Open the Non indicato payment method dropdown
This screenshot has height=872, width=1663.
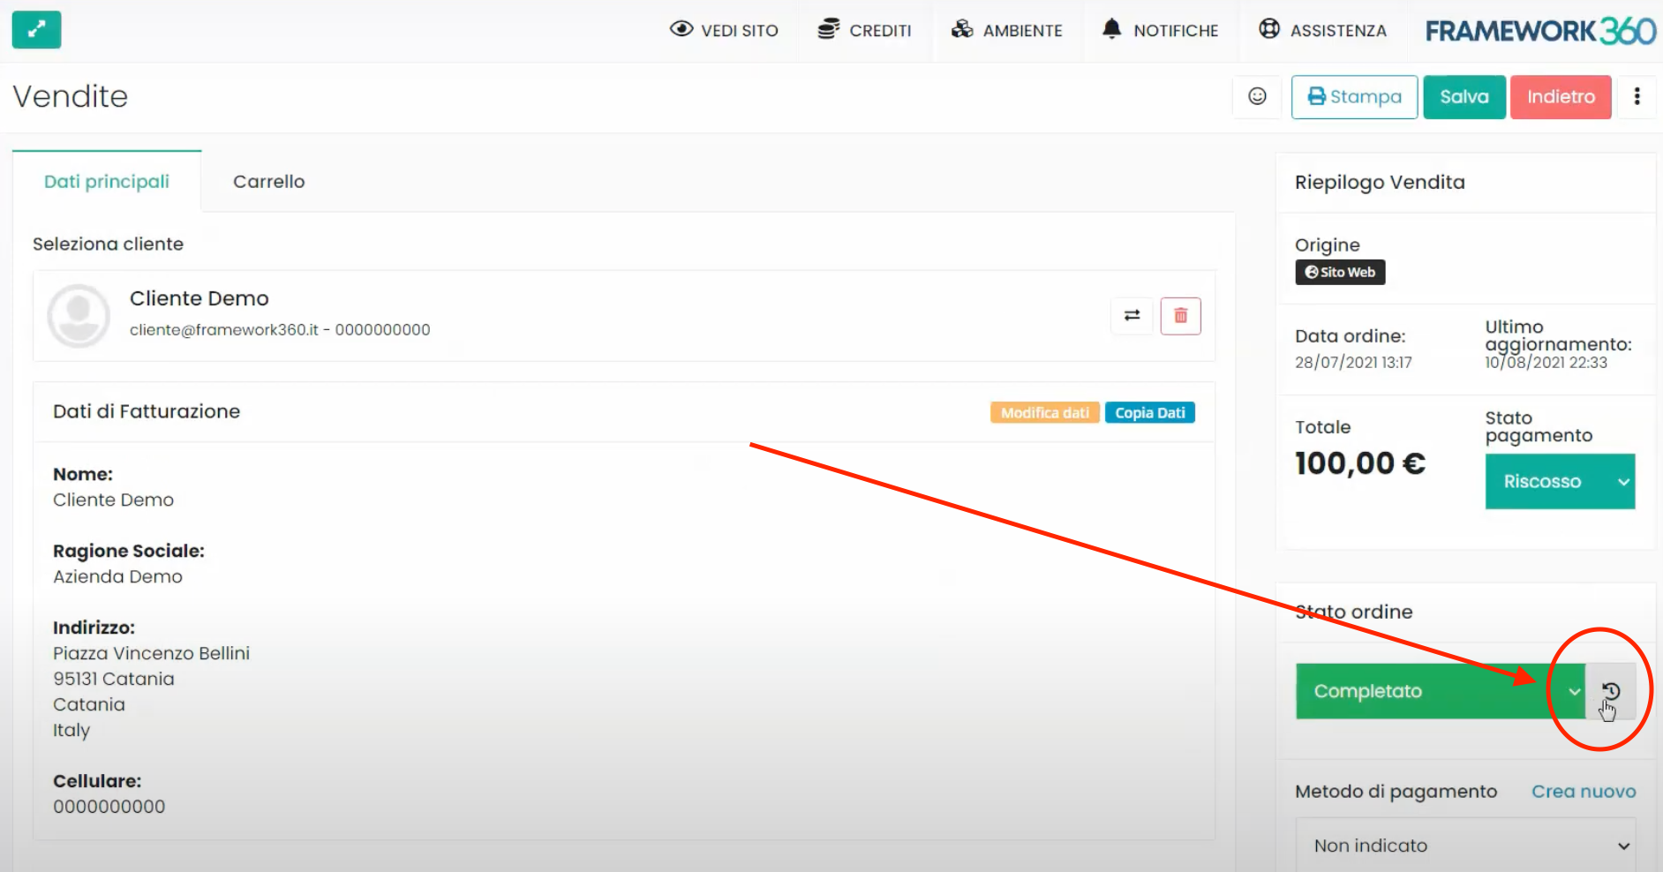[x=1465, y=846]
